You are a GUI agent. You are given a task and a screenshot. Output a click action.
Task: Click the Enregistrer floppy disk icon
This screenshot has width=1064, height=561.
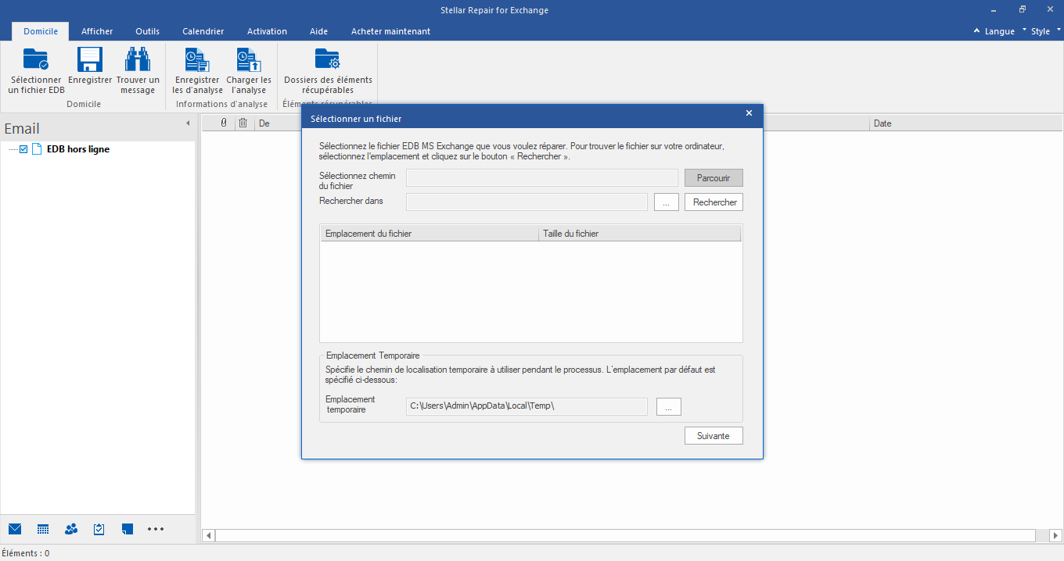pos(90,59)
